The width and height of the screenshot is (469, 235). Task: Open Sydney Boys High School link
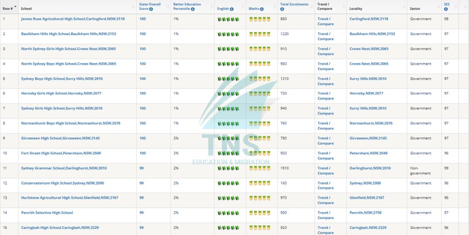click(62, 79)
